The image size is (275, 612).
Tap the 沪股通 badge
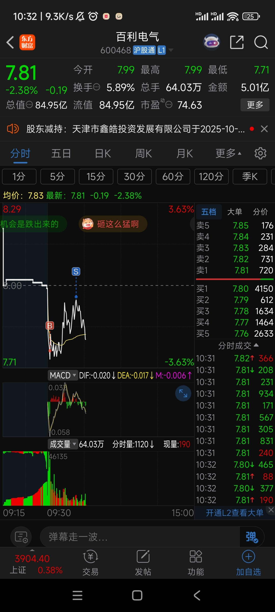pyautogui.click(x=144, y=50)
